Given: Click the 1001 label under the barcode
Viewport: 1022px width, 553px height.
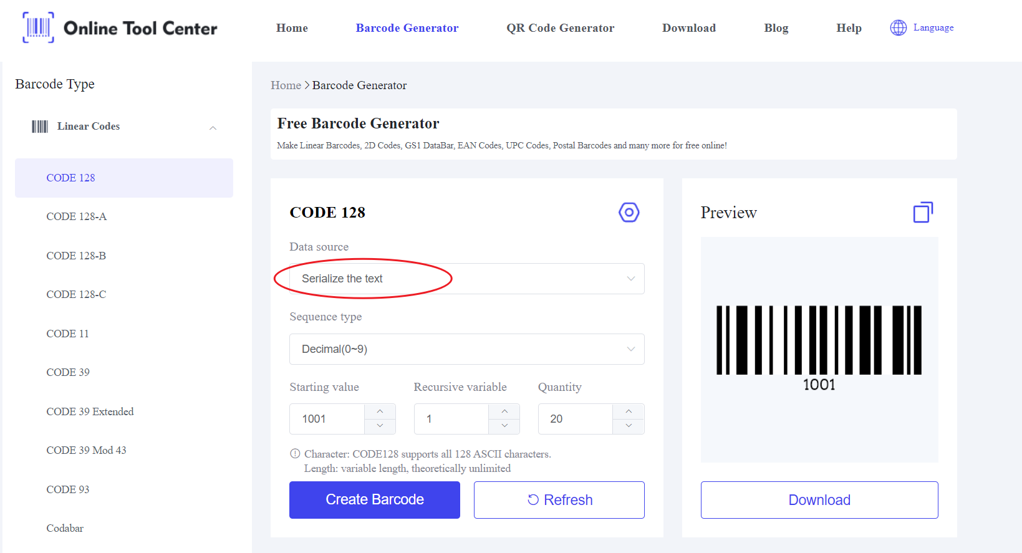Looking at the screenshot, I should (x=819, y=385).
